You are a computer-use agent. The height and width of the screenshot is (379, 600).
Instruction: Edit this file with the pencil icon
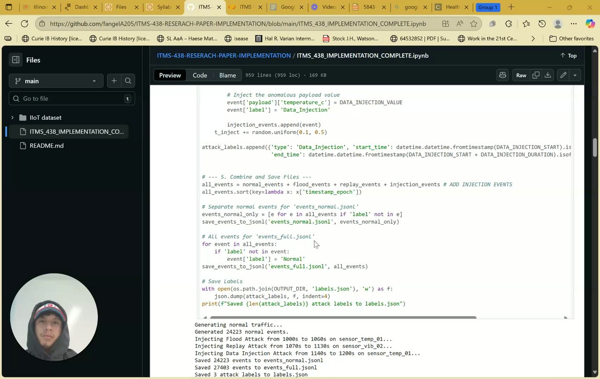coord(563,75)
